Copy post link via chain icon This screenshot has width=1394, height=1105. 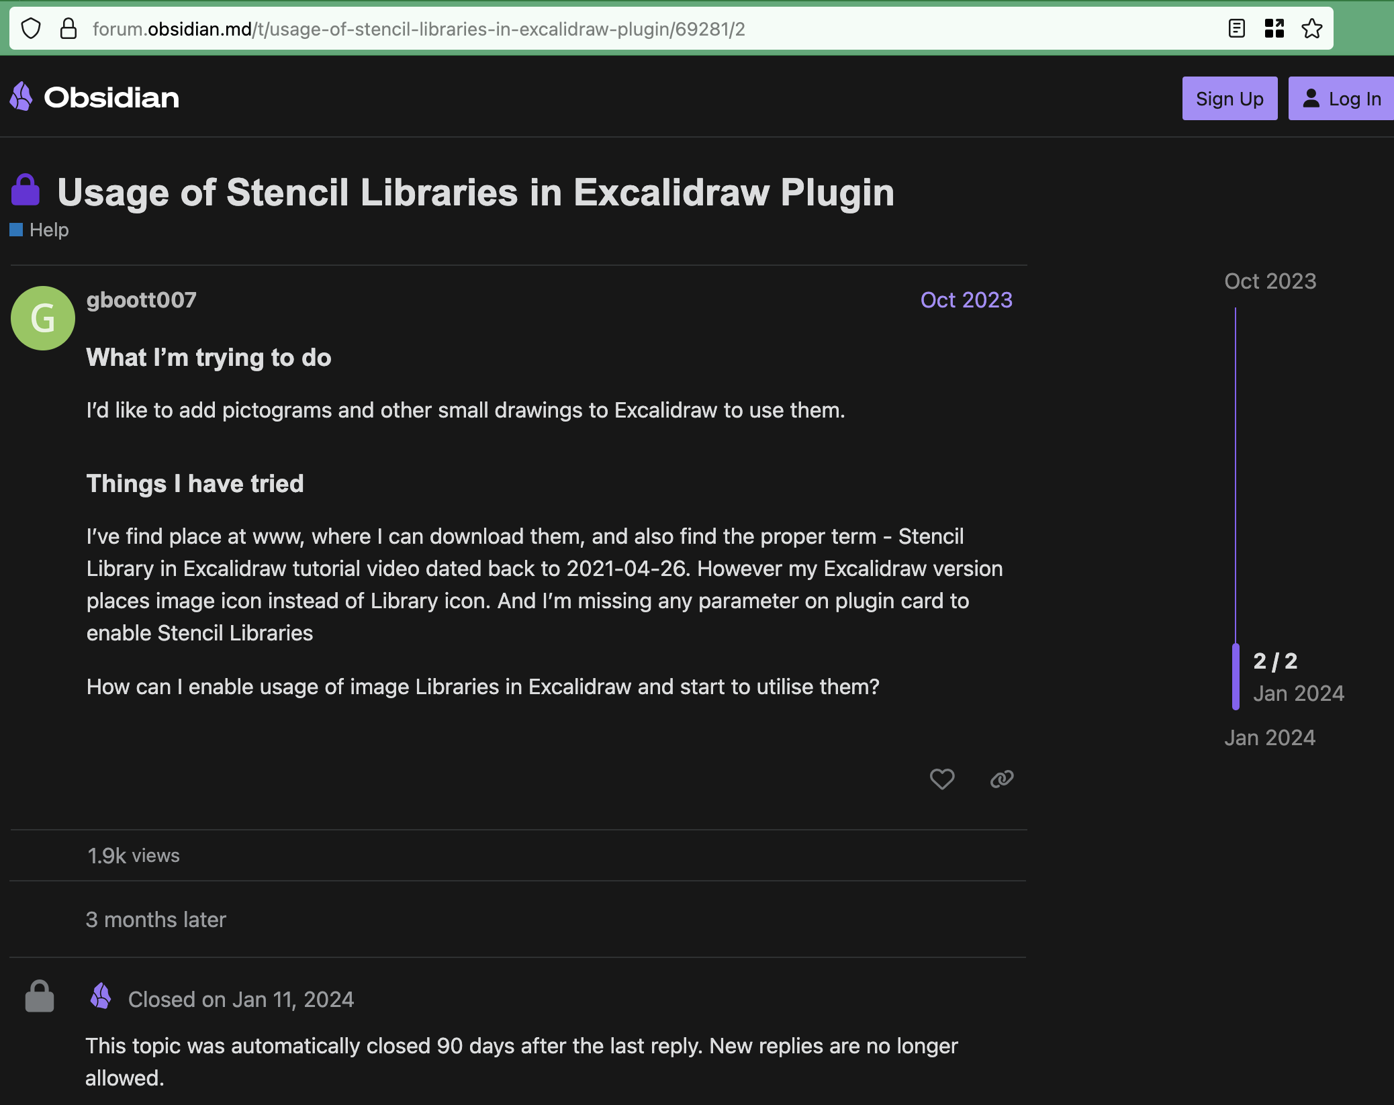coord(1001,779)
